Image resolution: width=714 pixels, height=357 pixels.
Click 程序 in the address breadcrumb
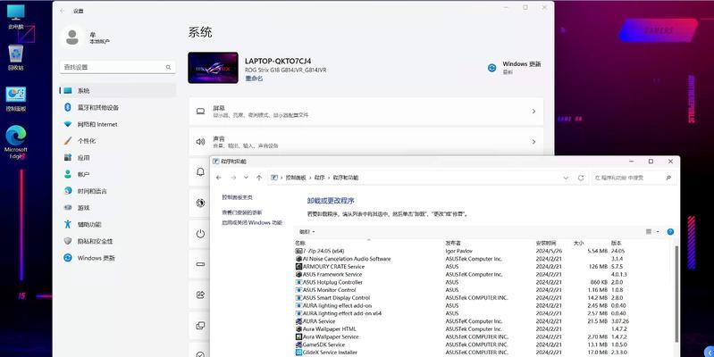[x=319, y=178]
